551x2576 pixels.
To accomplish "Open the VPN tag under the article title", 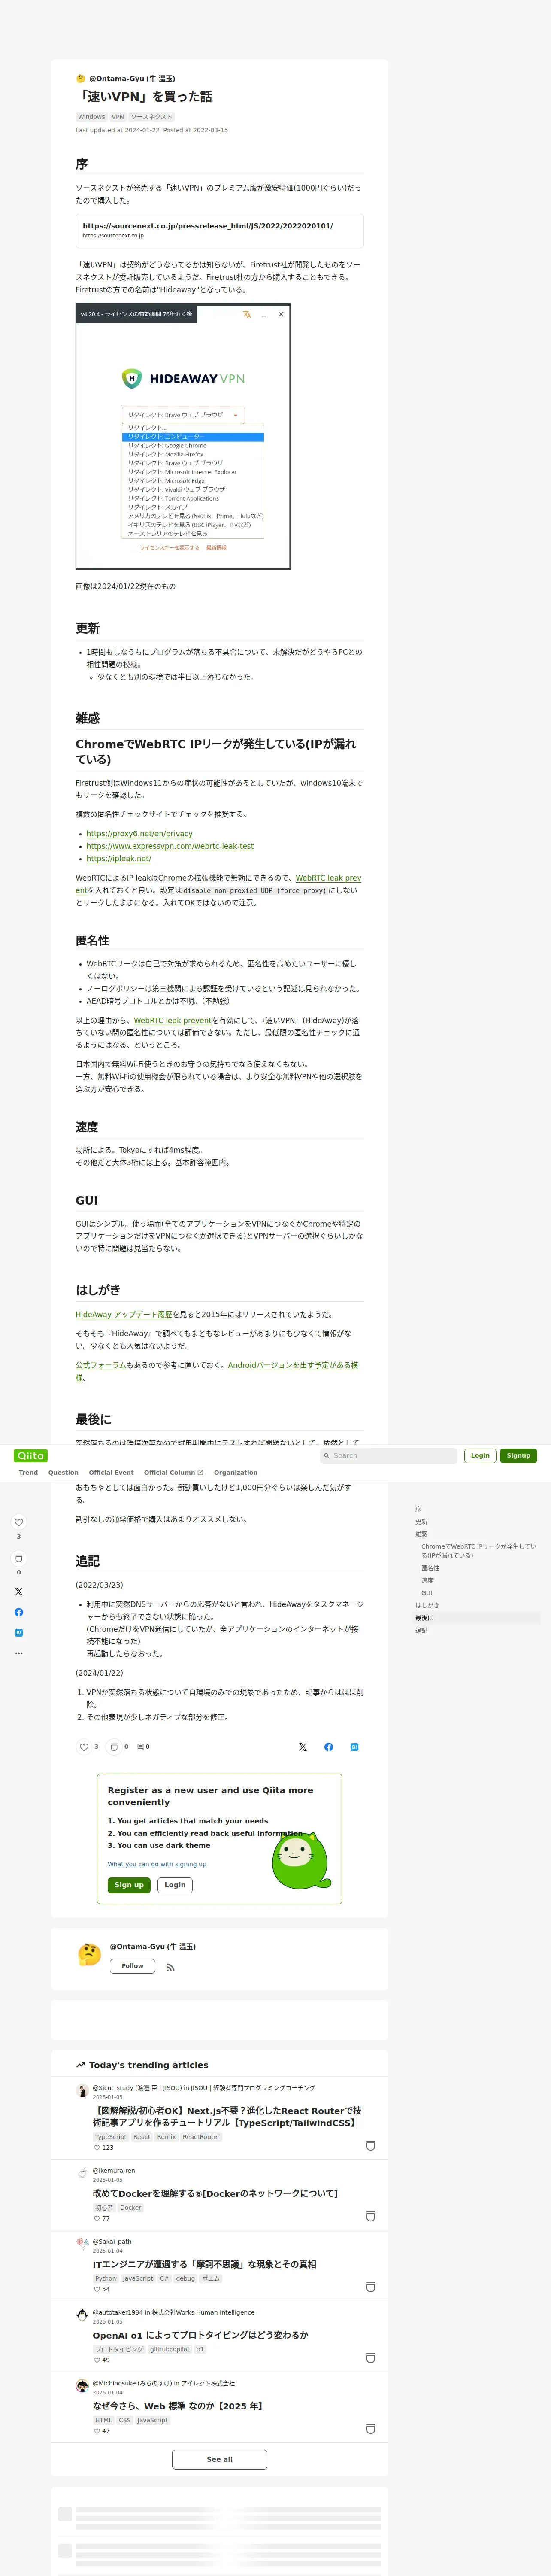I will click(x=118, y=117).
